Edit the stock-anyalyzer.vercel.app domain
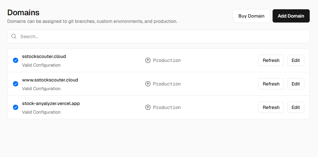 pos(295,107)
